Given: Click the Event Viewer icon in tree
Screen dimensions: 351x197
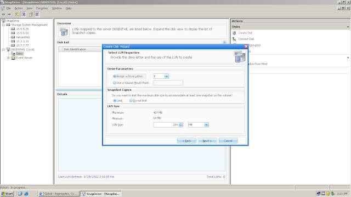Looking at the screenshot, I should [13, 57].
